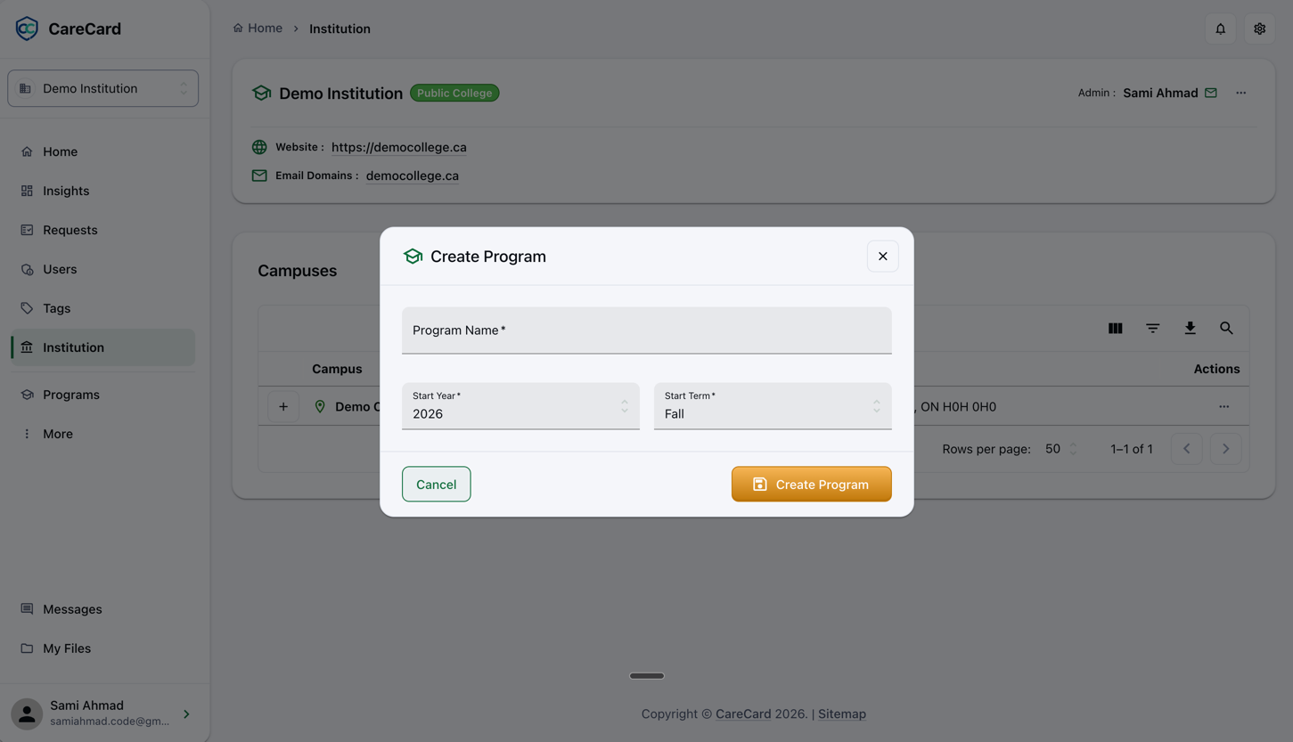Image resolution: width=1293 pixels, height=742 pixels.
Task: Open the Demo Institution selector dropdown
Action: [103, 88]
